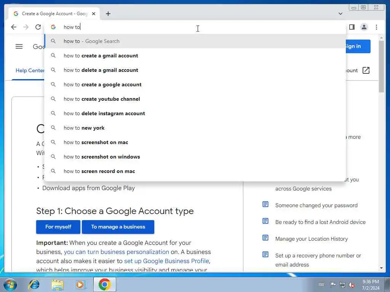Pick suggestion 'how to create a google account'
This screenshot has height=292, width=390.
coord(195,84)
